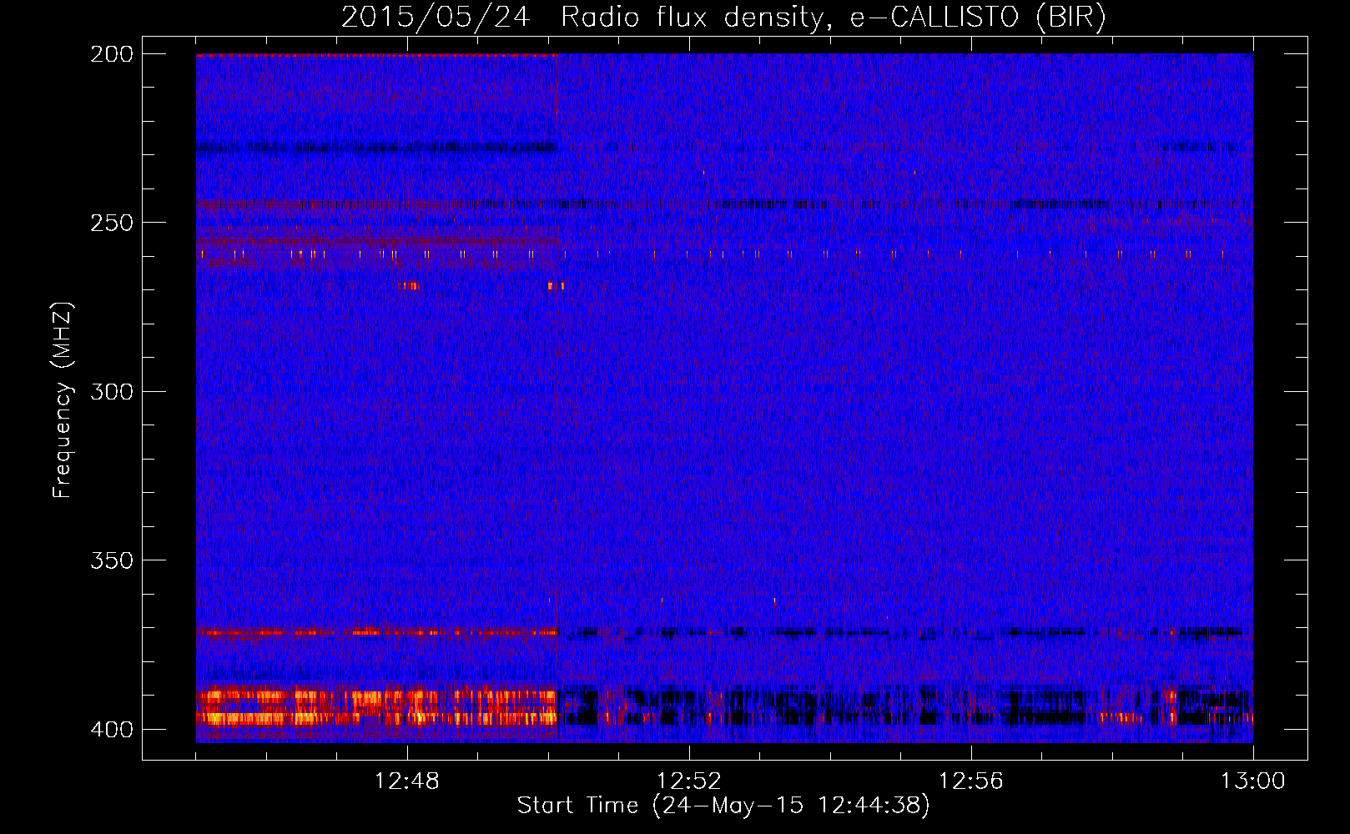Click the plot title '2015/05/24 Radio flux density'

pos(723,18)
